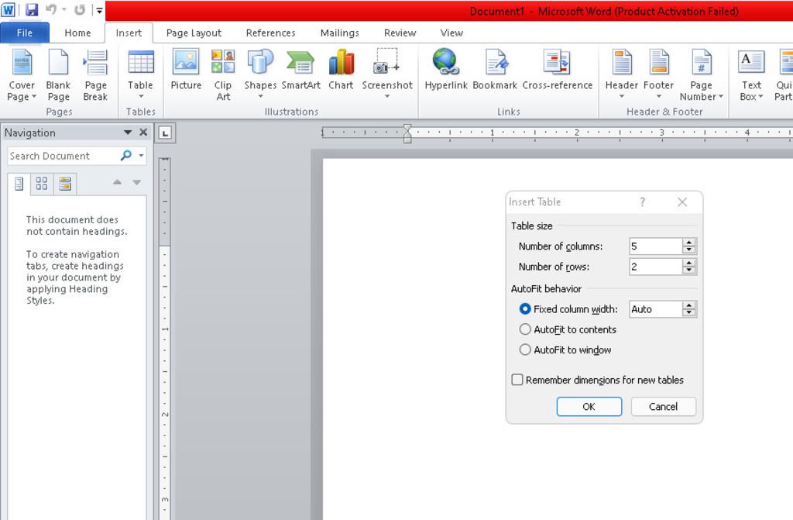
Task: Expand the Text Box dropdown arrow
Action: (x=760, y=97)
